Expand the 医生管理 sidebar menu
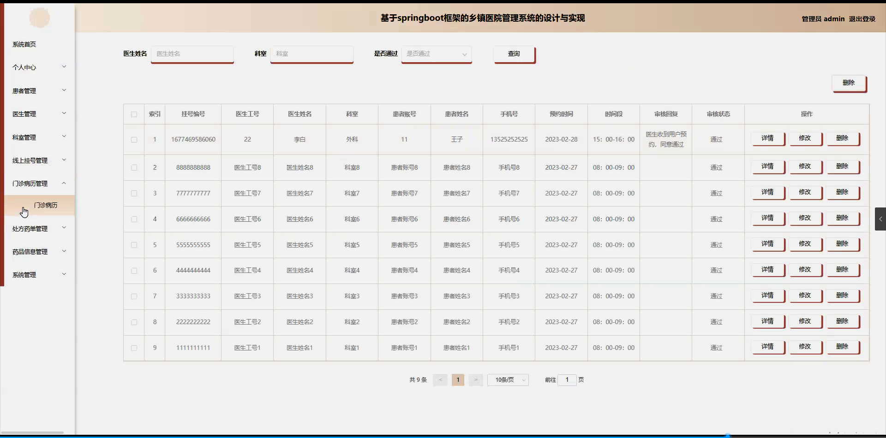The width and height of the screenshot is (886, 438). pos(39,114)
